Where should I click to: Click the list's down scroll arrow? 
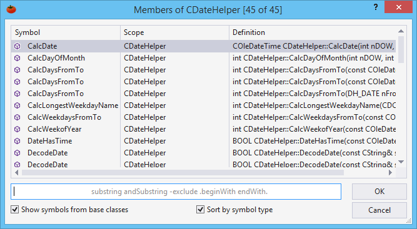coord(401,162)
